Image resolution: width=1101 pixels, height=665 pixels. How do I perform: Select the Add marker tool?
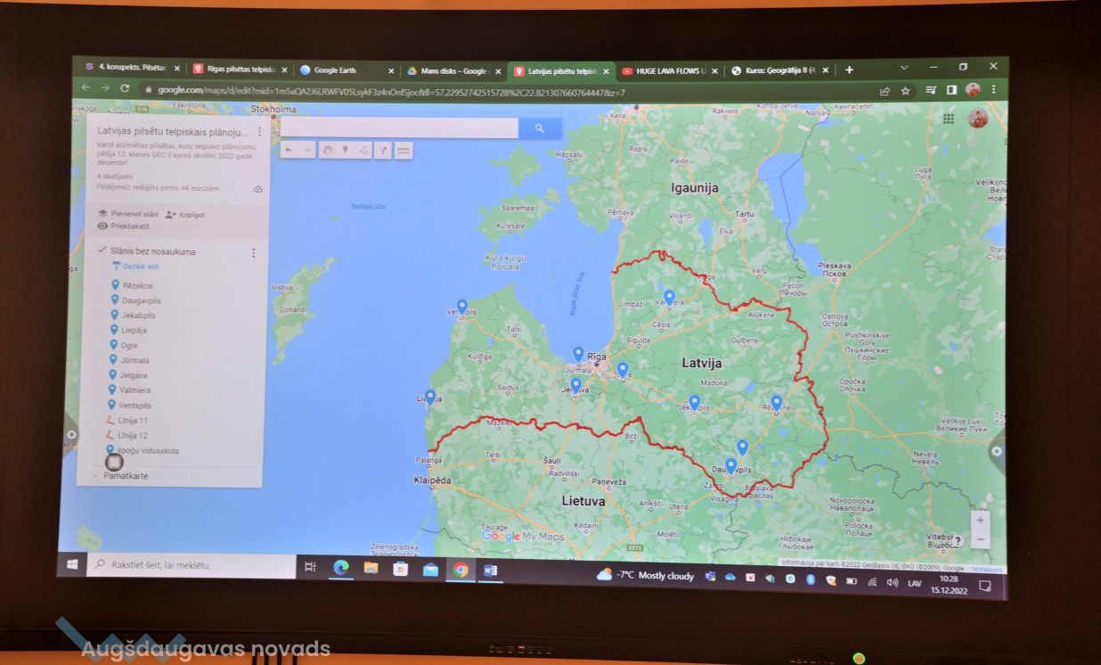pos(345,151)
